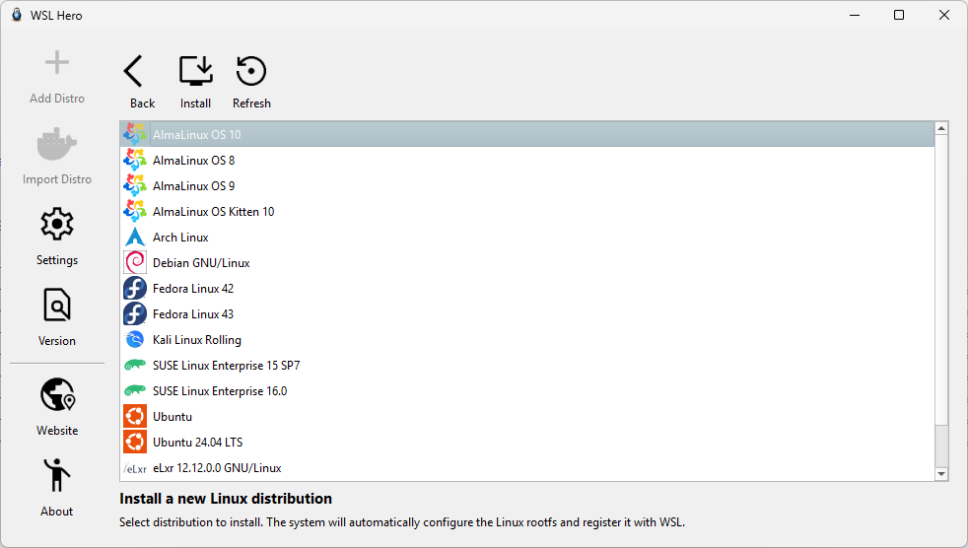Click the Back arrow icon
The image size is (968, 548).
pos(134,72)
